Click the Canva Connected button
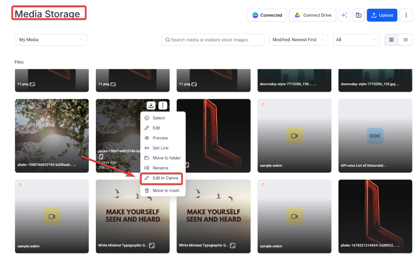This screenshot has height=258, width=420. pyautogui.click(x=267, y=15)
